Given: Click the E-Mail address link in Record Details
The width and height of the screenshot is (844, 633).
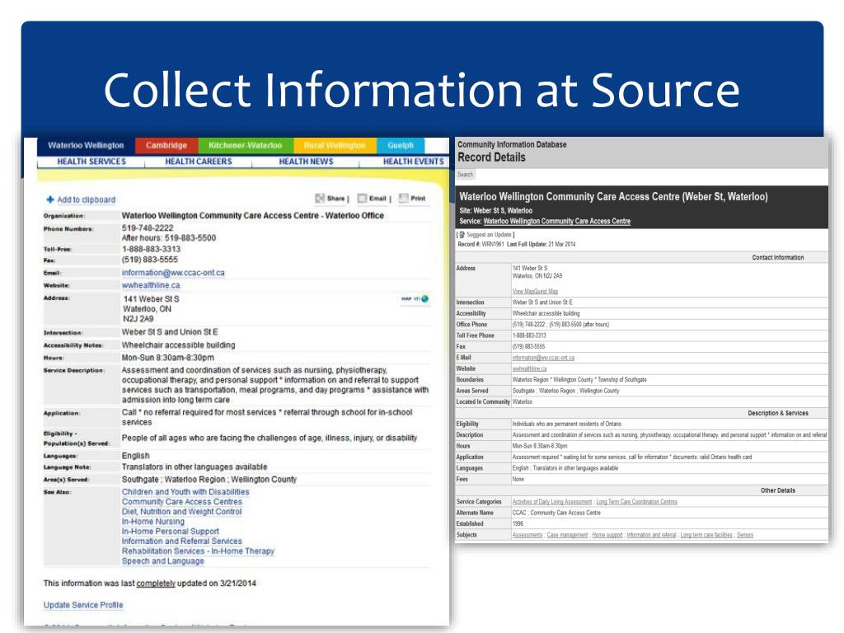Looking at the screenshot, I should click(543, 358).
